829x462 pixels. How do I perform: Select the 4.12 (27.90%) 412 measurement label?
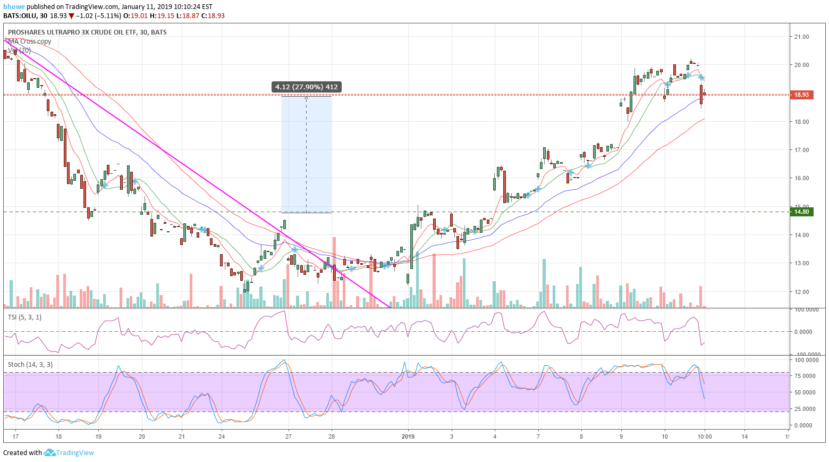coord(307,87)
